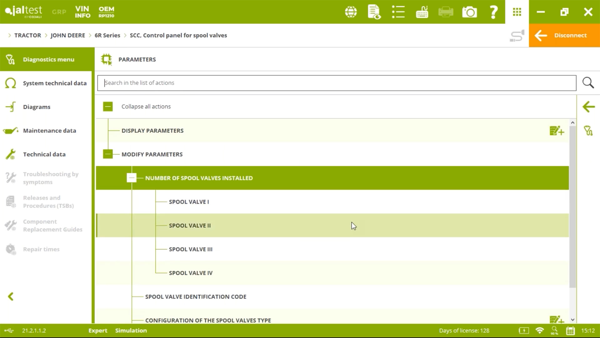The image size is (600, 338).
Task: Click the magnifier search icon
Action: coord(588,83)
